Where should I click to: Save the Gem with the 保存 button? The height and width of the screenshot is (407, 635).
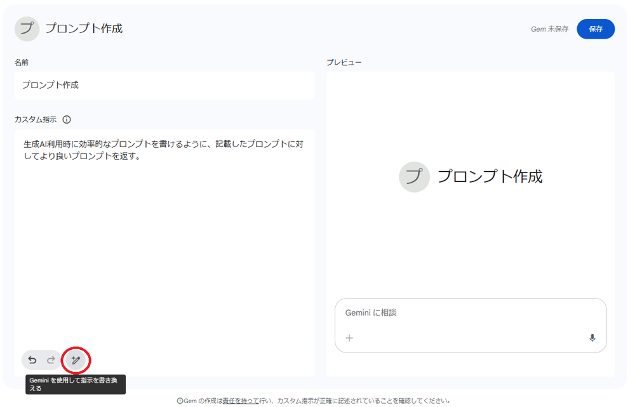point(596,29)
